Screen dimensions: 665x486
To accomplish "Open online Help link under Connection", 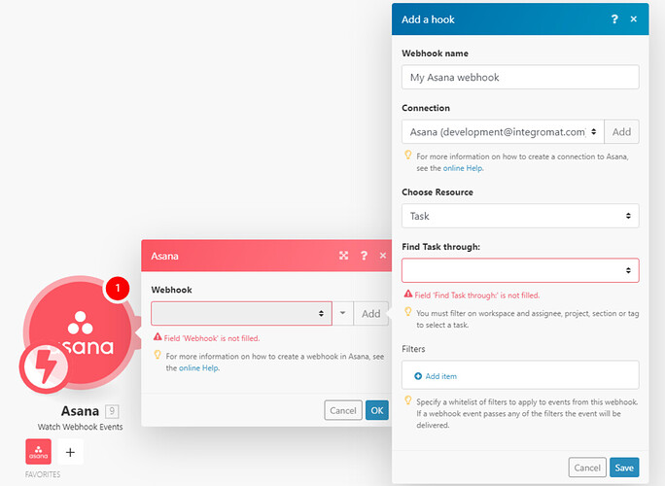I will pyautogui.click(x=463, y=168).
